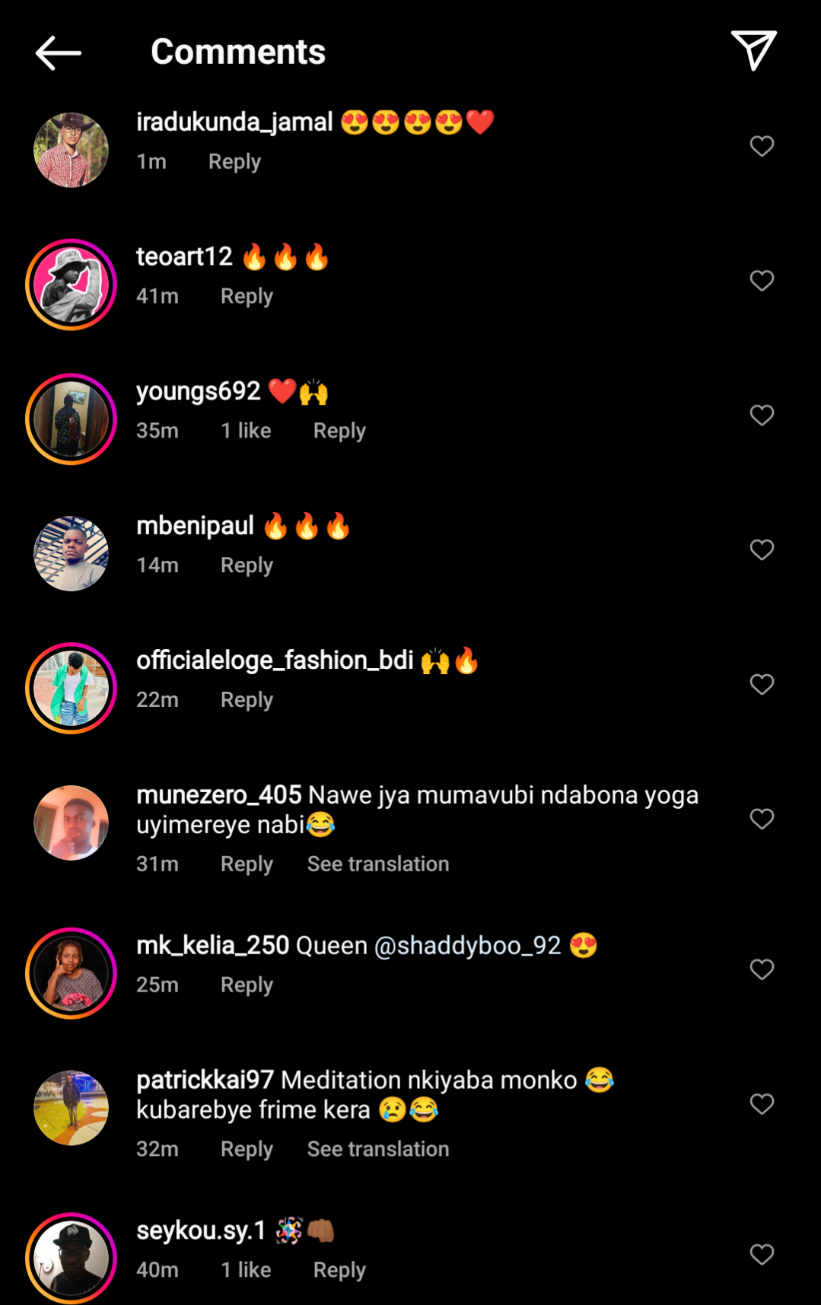This screenshot has height=1305, width=821.
Task: Like patrickkai97's Meditation comment
Action: (x=762, y=1104)
